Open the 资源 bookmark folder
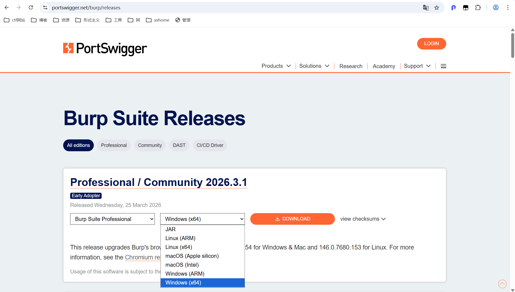This screenshot has width=515, height=292. coord(62,20)
